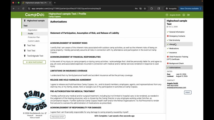The image size is (214, 120).
Task: Click the CampDoc logo
Action: pos(35,15)
